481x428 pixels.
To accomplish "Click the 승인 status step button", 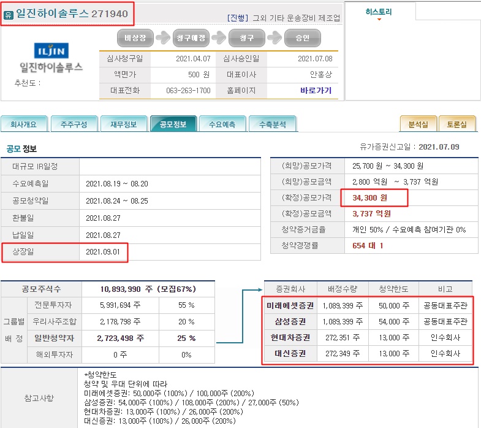I will pyautogui.click(x=303, y=38).
